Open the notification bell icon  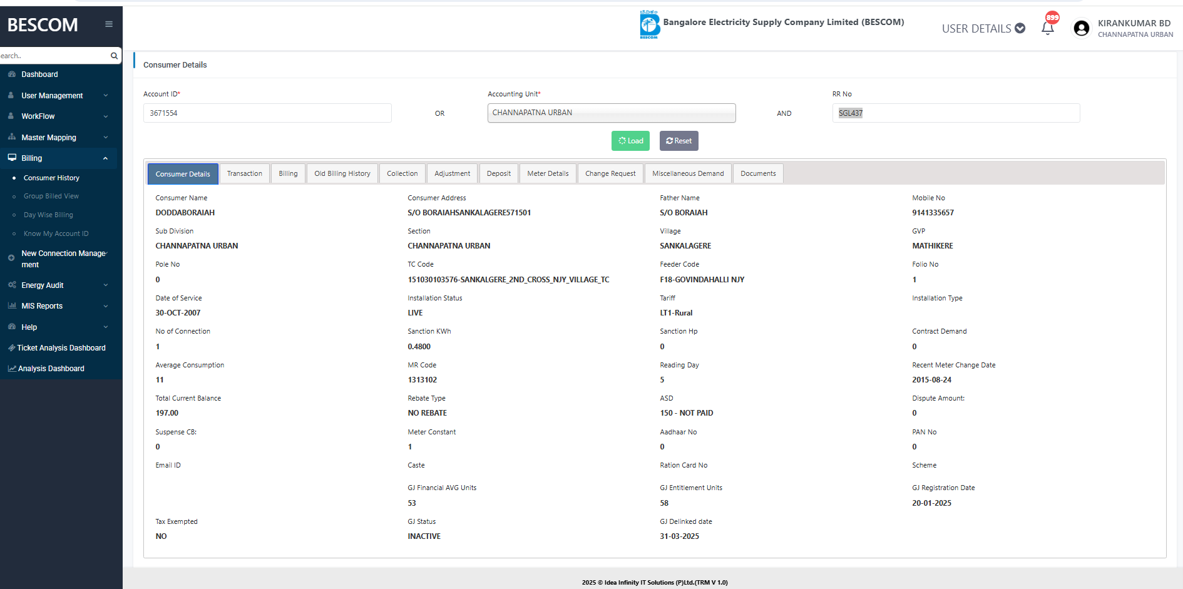tap(1047, 28)
